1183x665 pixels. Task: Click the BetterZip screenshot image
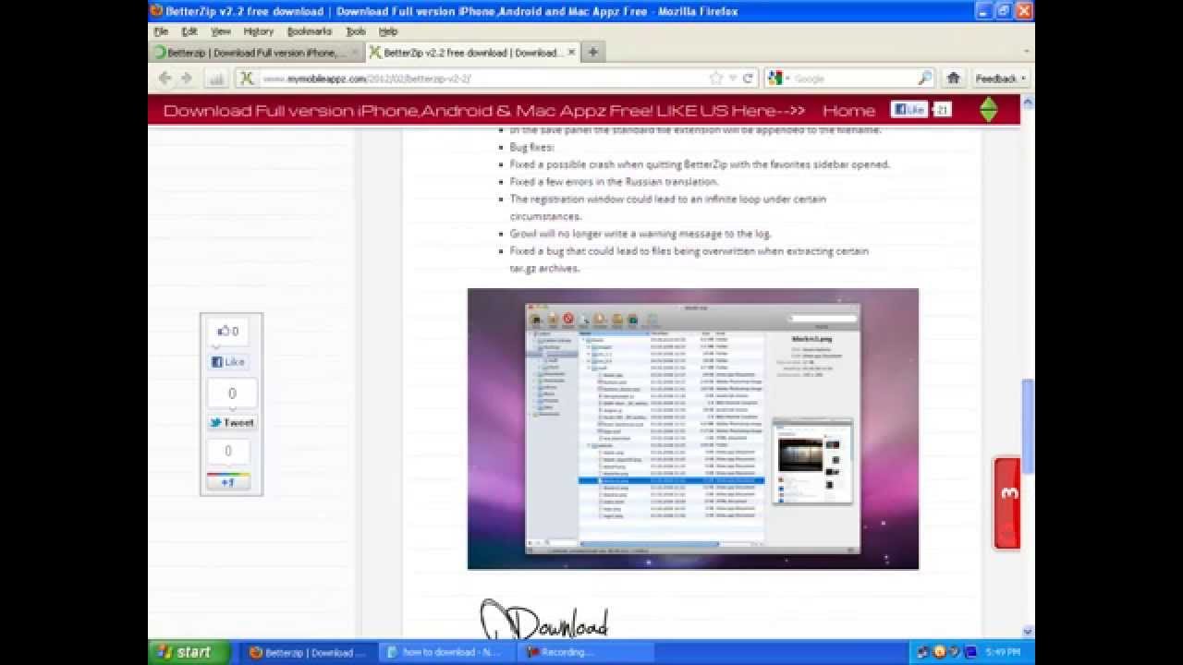[693, 429]
